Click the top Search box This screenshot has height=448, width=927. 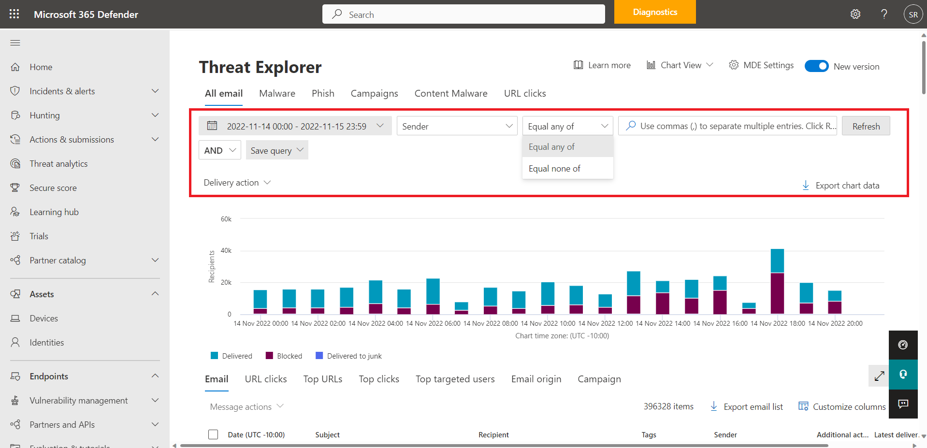[x=463, y=14]
